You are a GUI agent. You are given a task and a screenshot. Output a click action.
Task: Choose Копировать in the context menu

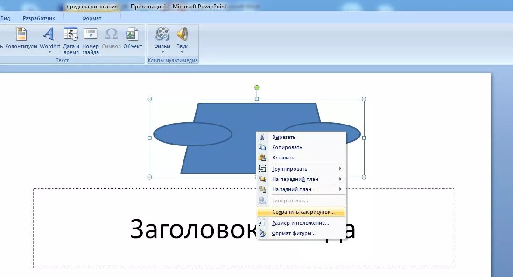[x=301, y=147]
